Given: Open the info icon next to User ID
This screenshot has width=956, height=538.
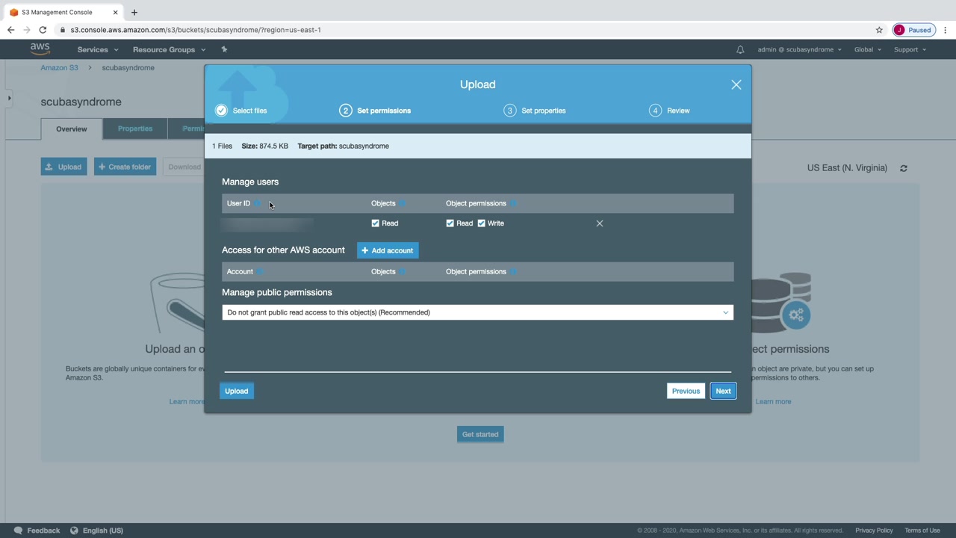Looking at the screenshot, I should coord(257,203).
